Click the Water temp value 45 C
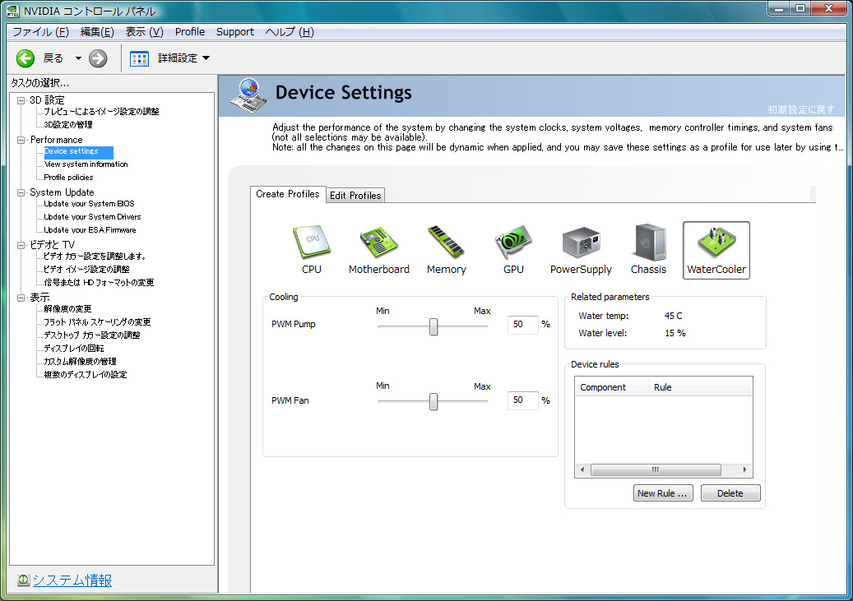This screenshot has width=853, height=601. [673, 316]
